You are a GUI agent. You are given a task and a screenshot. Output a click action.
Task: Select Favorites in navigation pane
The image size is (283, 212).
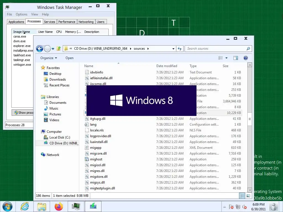pyautogui.click(x=53, y=68)
